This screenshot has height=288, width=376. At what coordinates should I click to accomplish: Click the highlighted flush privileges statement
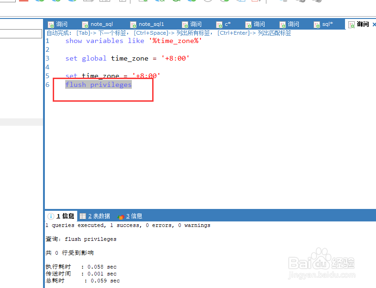[x=98, y=84]
